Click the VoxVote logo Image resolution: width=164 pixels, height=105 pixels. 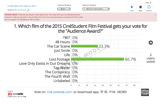coord(16,94)
